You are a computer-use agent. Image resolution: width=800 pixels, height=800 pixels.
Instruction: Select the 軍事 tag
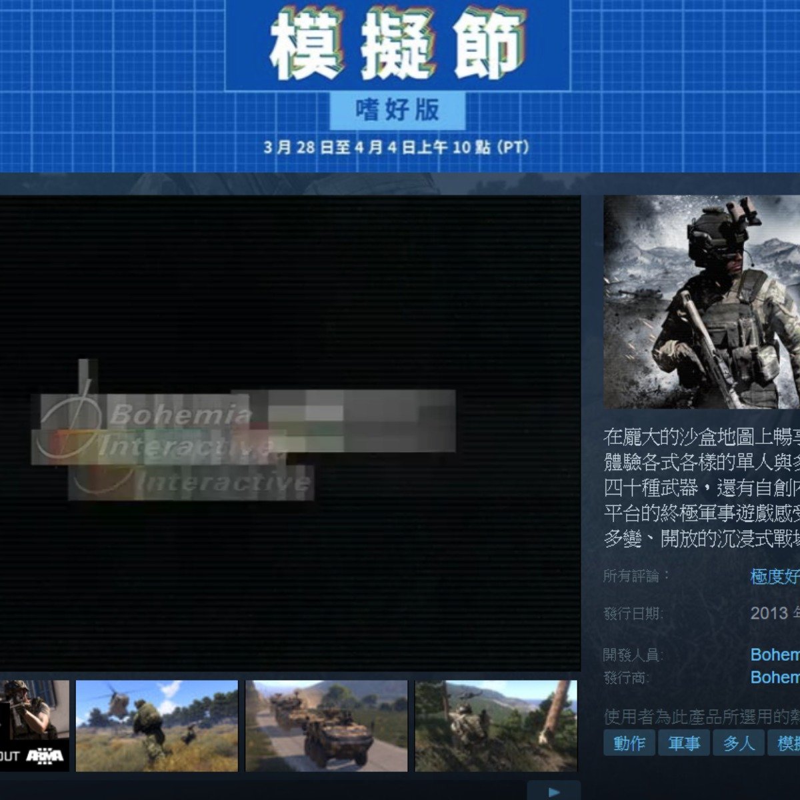(x=684, y=743)
